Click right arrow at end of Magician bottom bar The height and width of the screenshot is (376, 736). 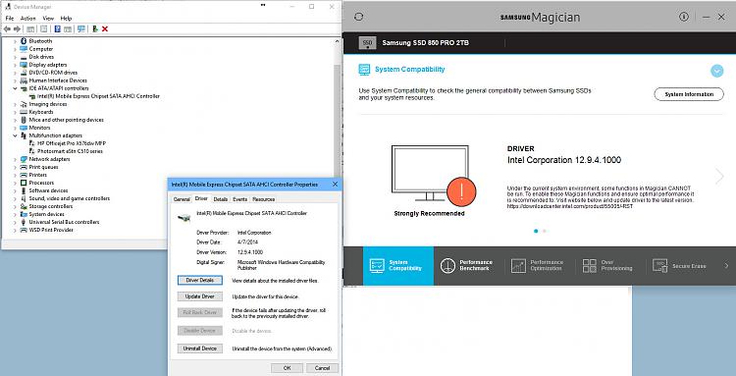tap(727, 266)
